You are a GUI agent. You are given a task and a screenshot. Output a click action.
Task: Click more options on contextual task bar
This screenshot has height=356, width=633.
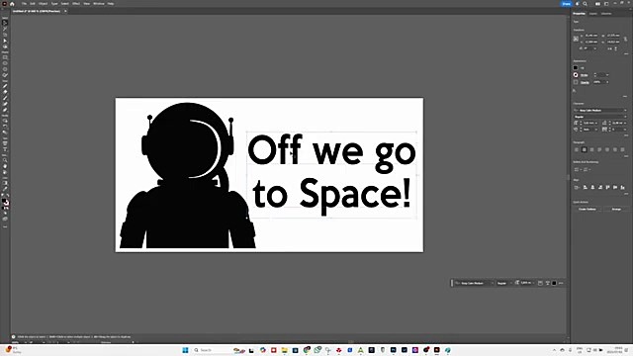(x=561, y=283)
